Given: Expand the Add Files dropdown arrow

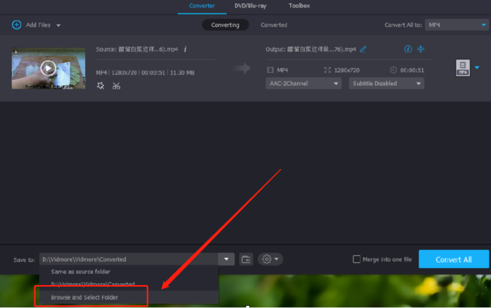Looking at the screenshot, I should point(59,26).
